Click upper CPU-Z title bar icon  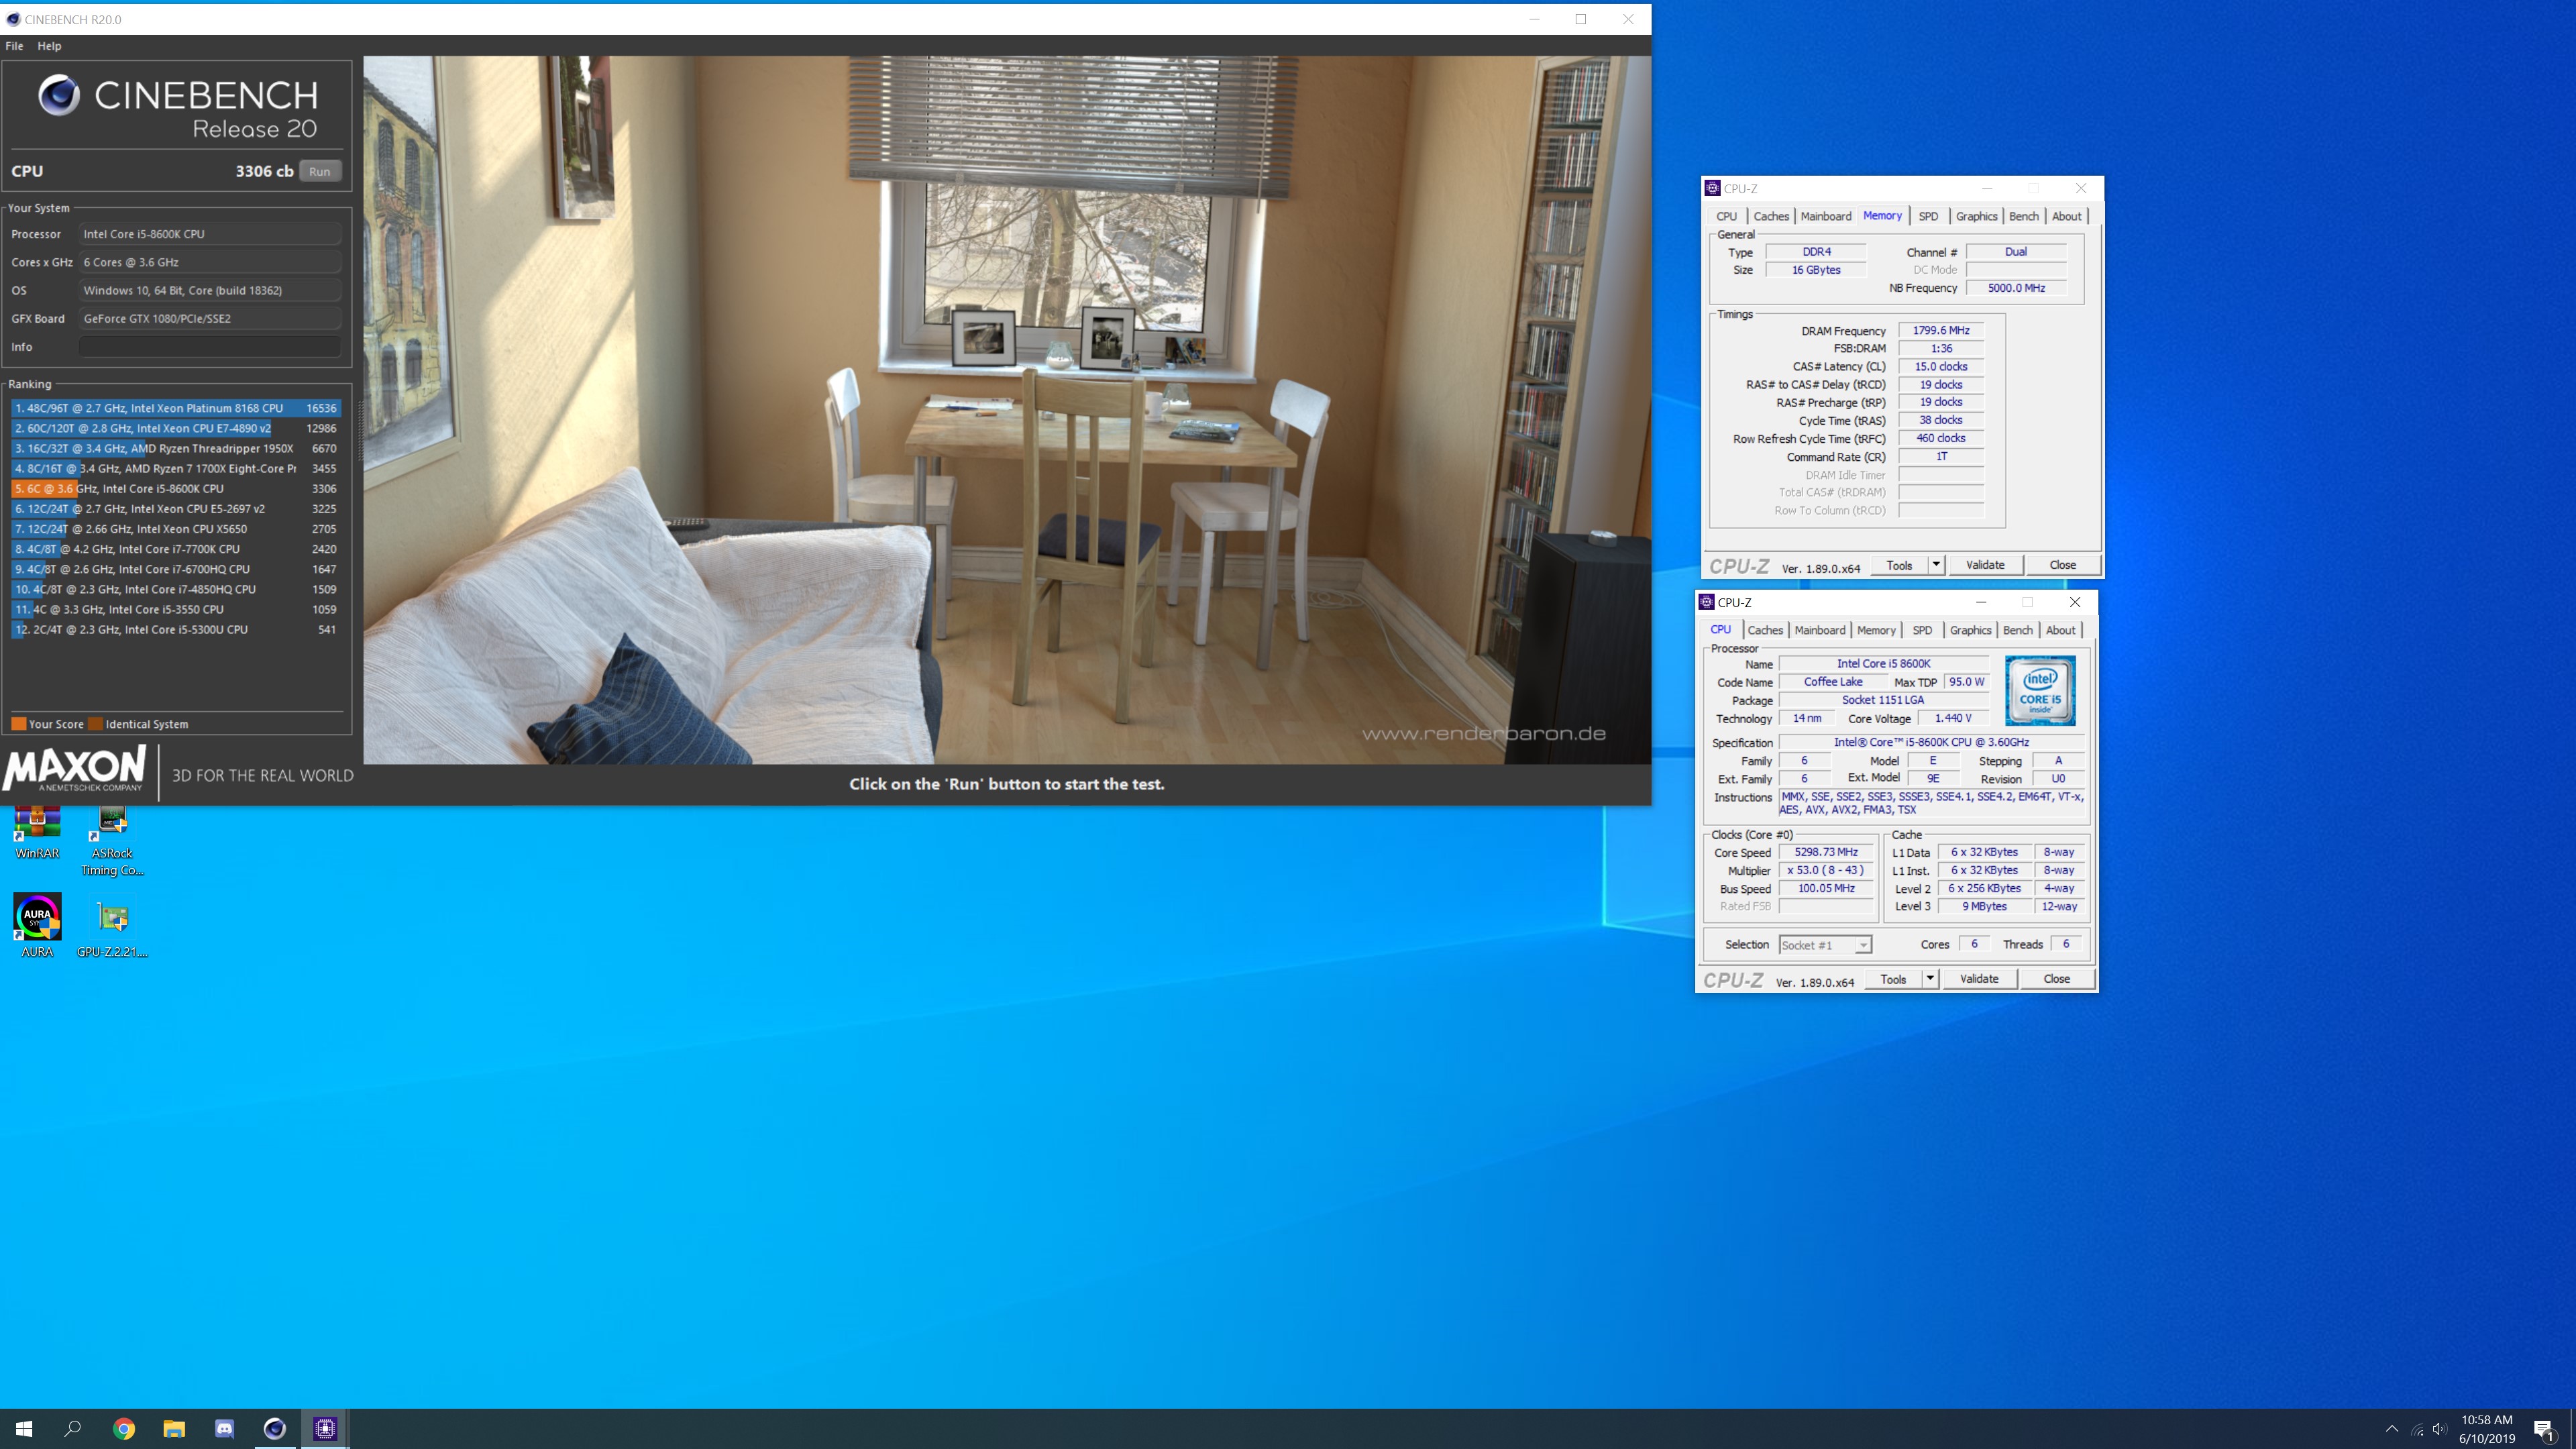(x=1712, y=188)
